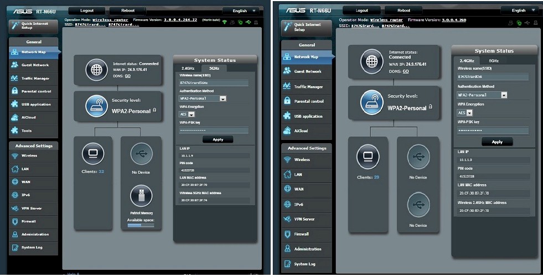Click WPA-PSK key field in left window
Image resolution: width=543 pixels, height=277 pixels.
coord(214,130)
